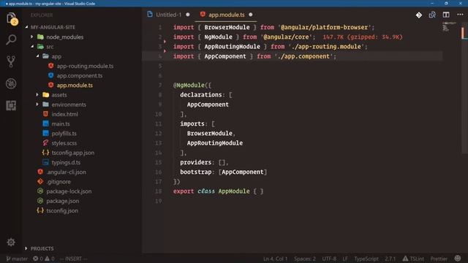Click the open changes icon in editor toolbar
The height and width of the screenshot is (263, 468).
click(x=432, y=15)
